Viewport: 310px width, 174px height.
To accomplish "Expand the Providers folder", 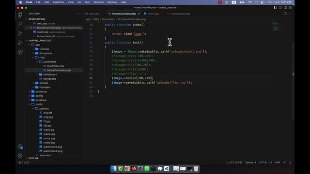I will point(45,87).
